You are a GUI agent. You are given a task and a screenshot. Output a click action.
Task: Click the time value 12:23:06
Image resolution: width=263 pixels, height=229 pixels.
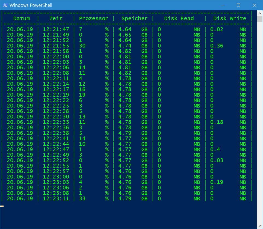pyautogui.click(x=56, y=188)
